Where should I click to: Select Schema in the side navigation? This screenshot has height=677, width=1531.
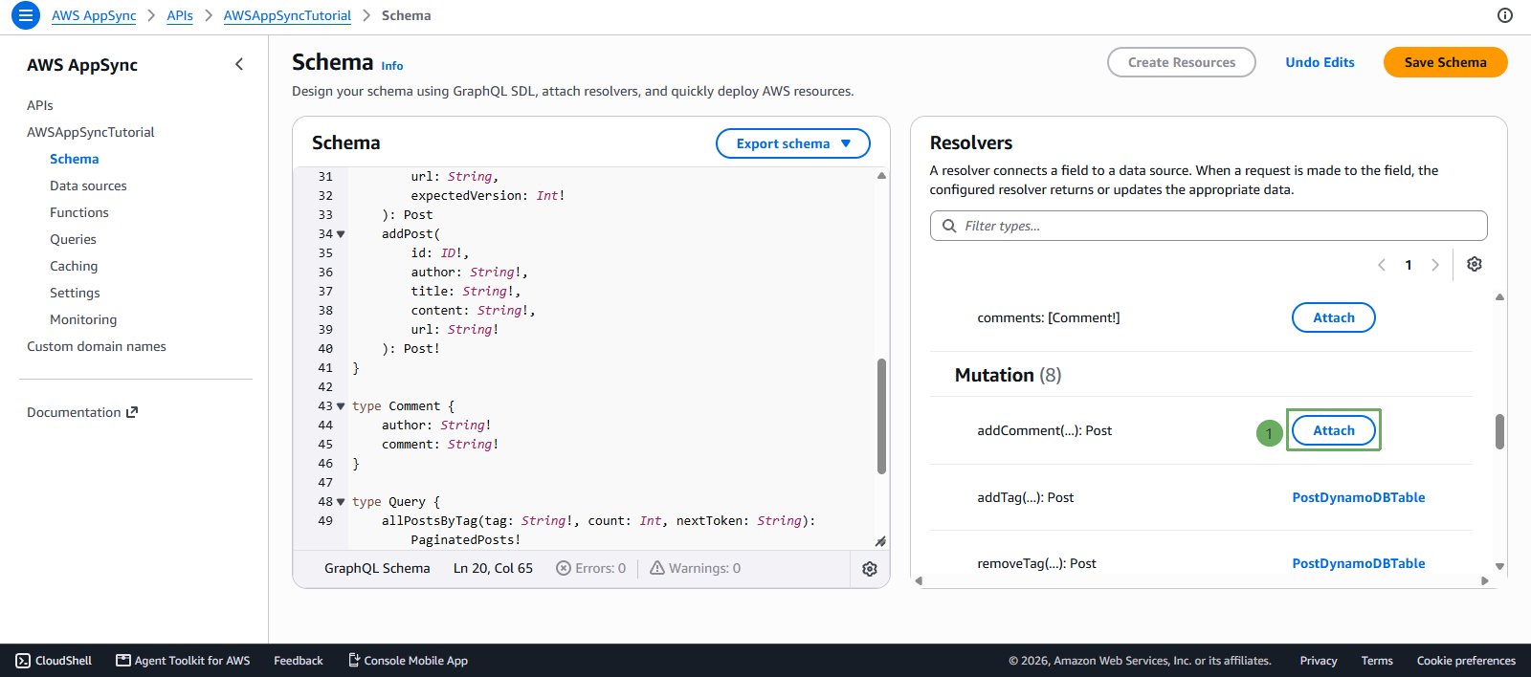point(75,159)
